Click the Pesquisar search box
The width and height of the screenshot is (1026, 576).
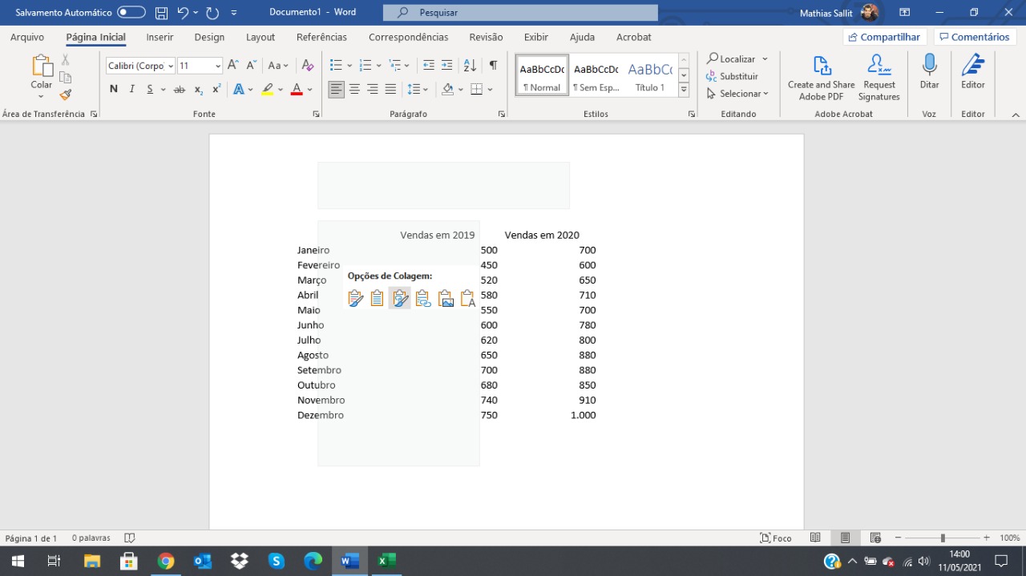pyautogui.click(x=520, y=13)
